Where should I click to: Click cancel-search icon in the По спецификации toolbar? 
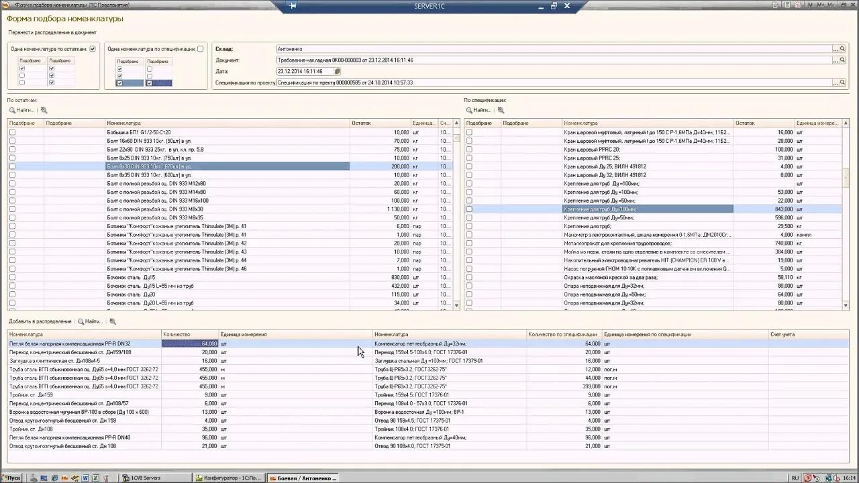[x=501, y=110]
